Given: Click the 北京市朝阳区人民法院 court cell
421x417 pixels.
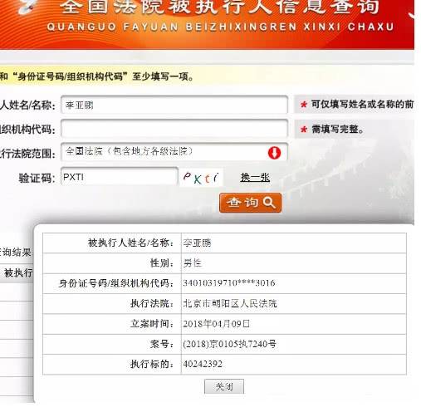Looking at the screenshot, I should (229, 304).
